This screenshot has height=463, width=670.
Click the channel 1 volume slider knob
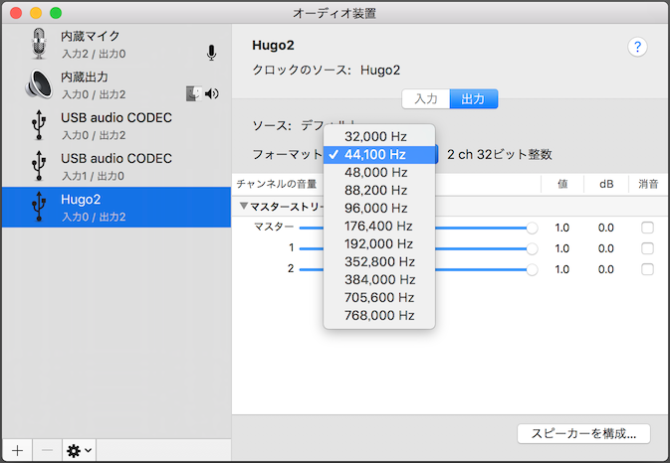532,248
